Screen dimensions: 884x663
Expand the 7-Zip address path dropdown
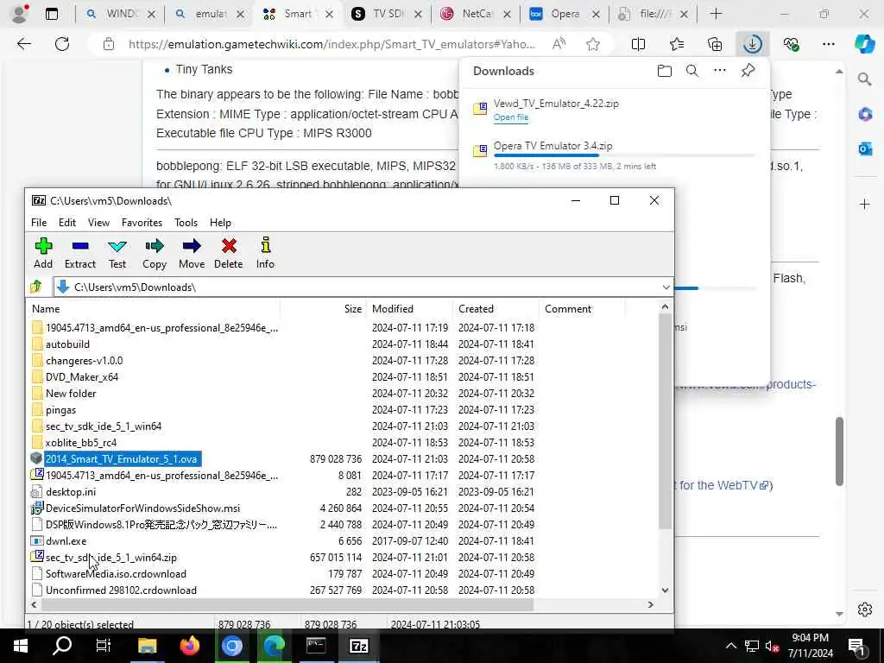[666, 287]
